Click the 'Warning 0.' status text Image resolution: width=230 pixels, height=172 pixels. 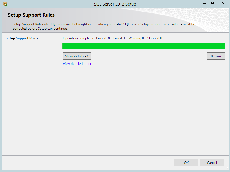pos(136,38)
